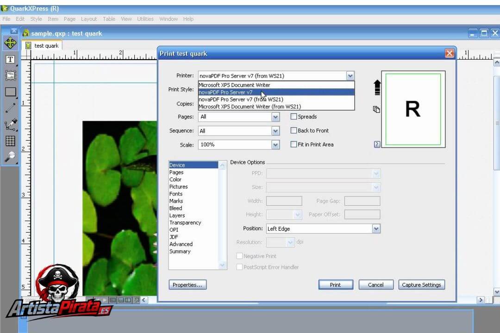Select the Zoom magnifier tool
Image resolution: width=500 pixels, height=333 pixels.
pyautogui.click(x=10, y=156)
